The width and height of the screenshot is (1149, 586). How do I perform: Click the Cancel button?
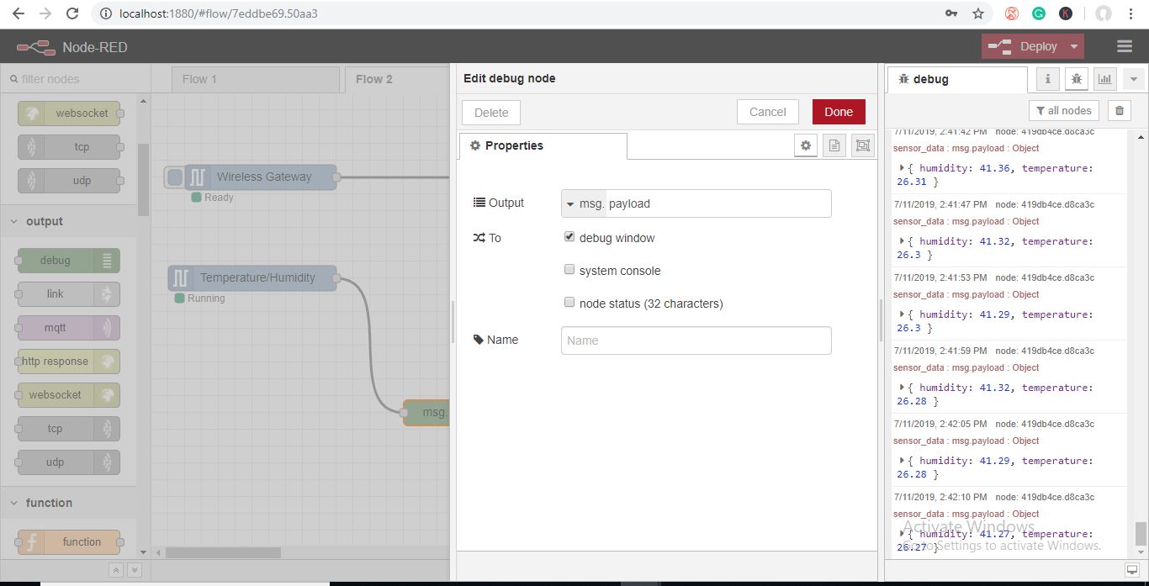[767, 112]
